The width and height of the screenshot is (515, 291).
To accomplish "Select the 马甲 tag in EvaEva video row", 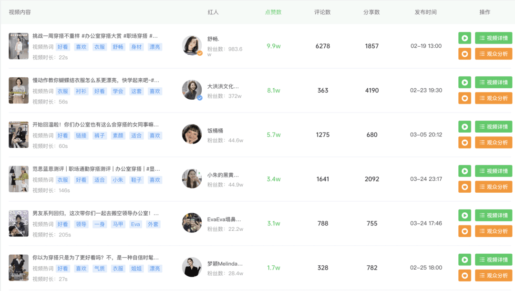I will 118,224.
